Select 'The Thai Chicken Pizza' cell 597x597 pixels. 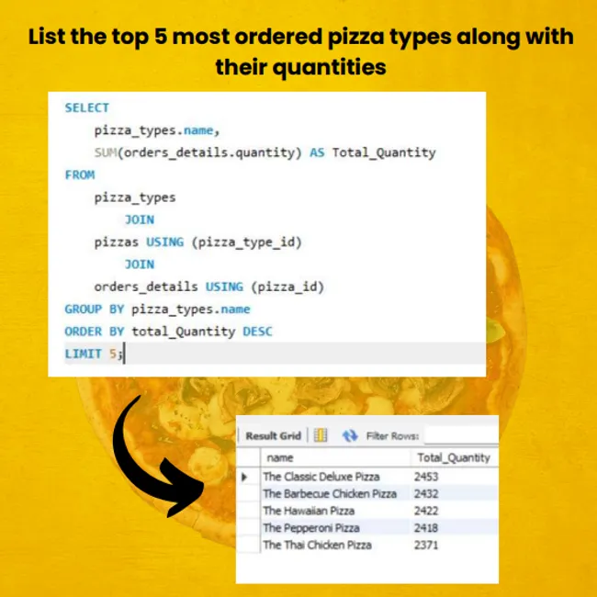pyautogui.click(x=335, y=546)
